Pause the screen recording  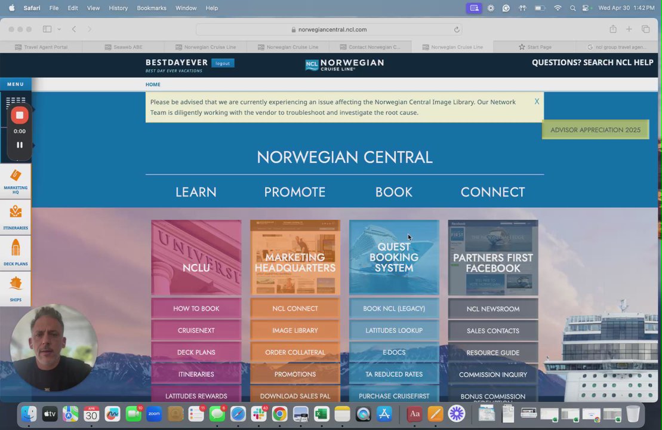click(20, 145)
